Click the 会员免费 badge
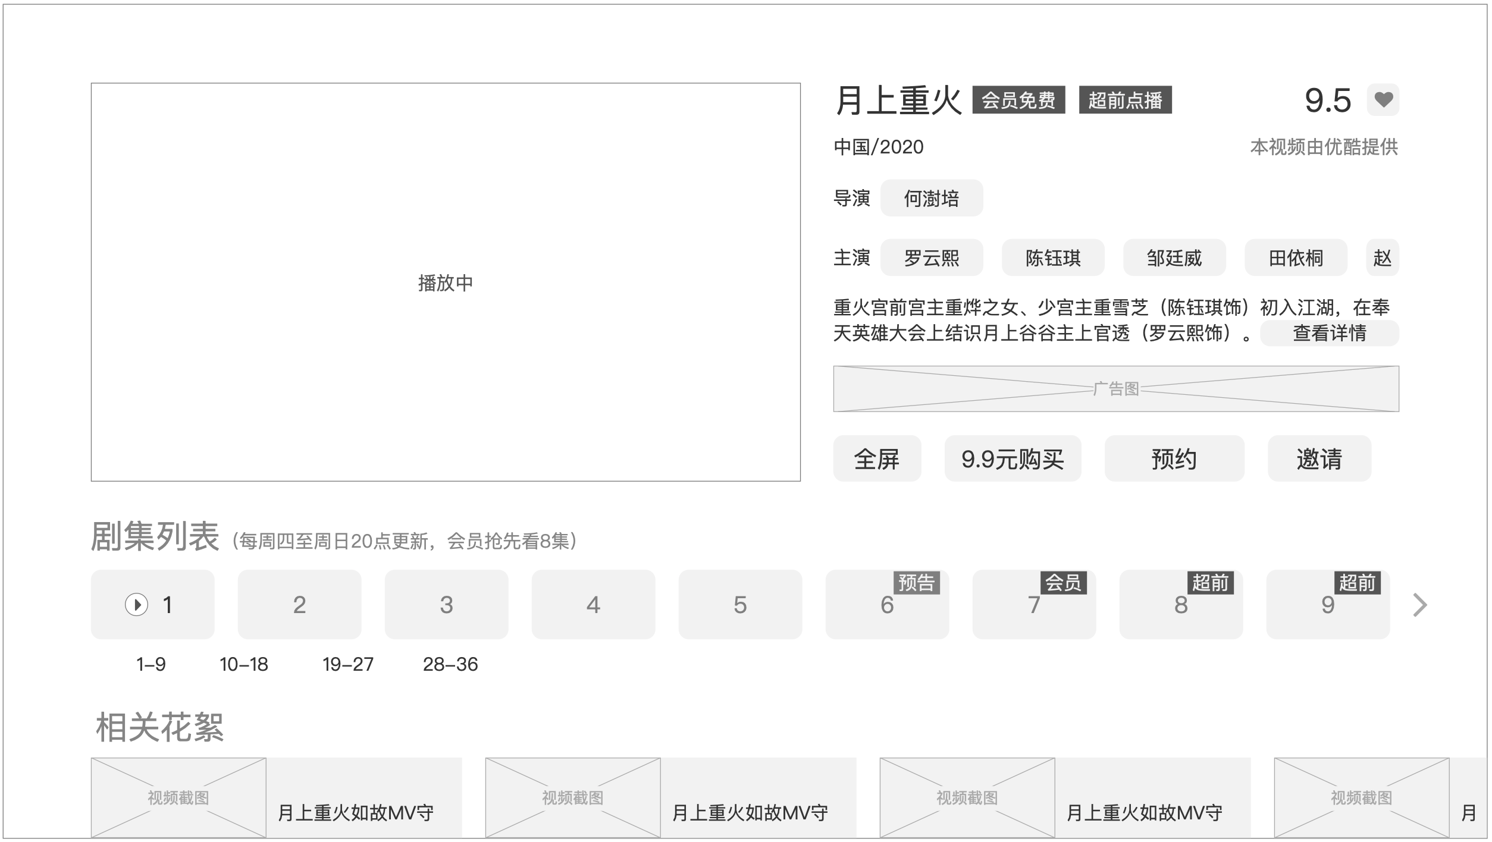The width and height of the screenshot is (1492, 842). 1018,100
